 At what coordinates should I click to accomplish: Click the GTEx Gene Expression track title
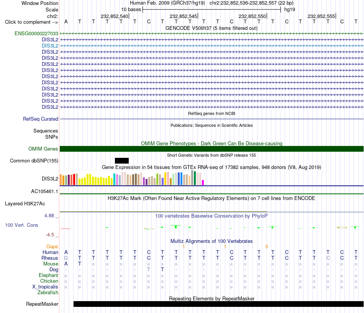[212, 167]
